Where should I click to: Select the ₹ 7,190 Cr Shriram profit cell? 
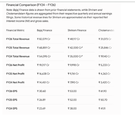(x=73, y=82)
